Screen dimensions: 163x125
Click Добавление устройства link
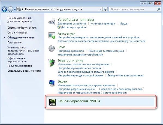click(x=72, y=24)
